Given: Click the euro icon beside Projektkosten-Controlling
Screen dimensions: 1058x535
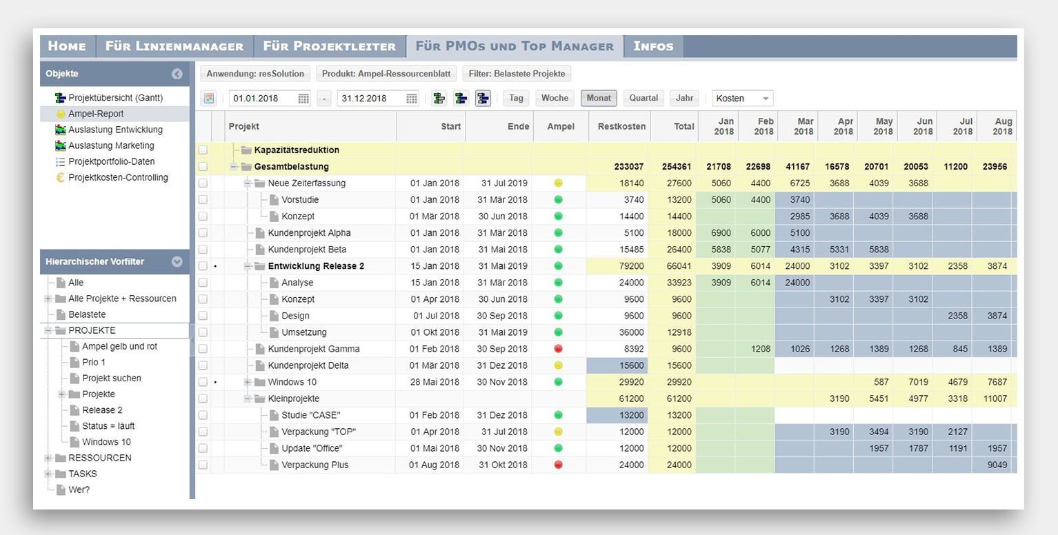Looking at the screenshot, I should (x=61, y=177).
